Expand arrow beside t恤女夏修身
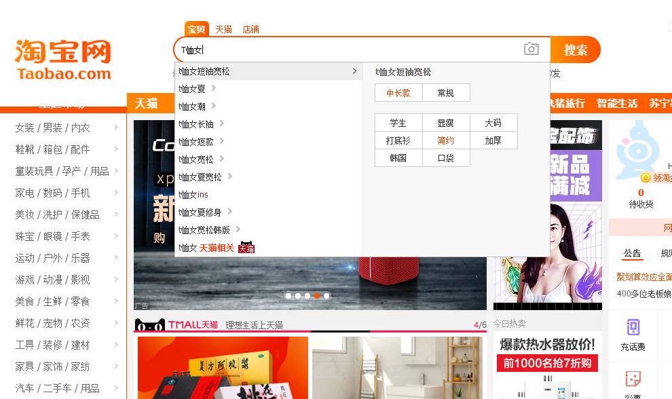672x399 pixels. pos(229,211)
